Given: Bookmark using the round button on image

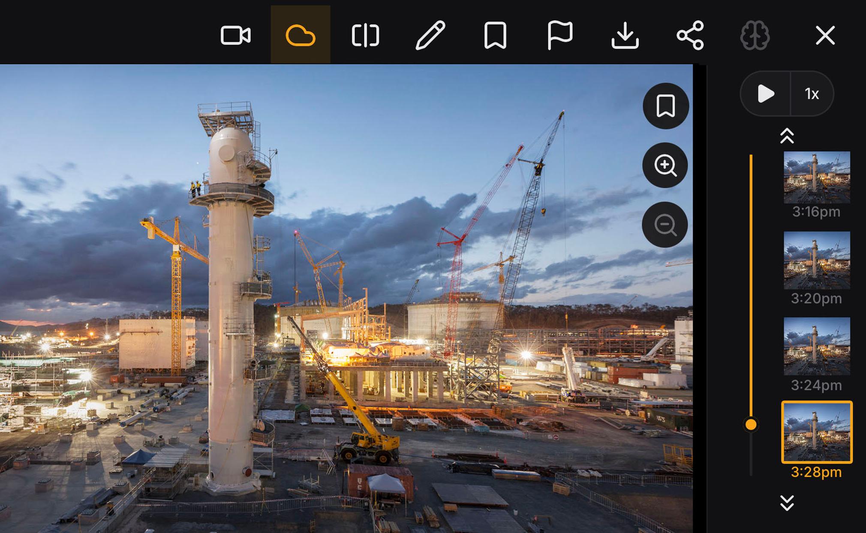Looking at the screenshot, I should tap(665, 106).
